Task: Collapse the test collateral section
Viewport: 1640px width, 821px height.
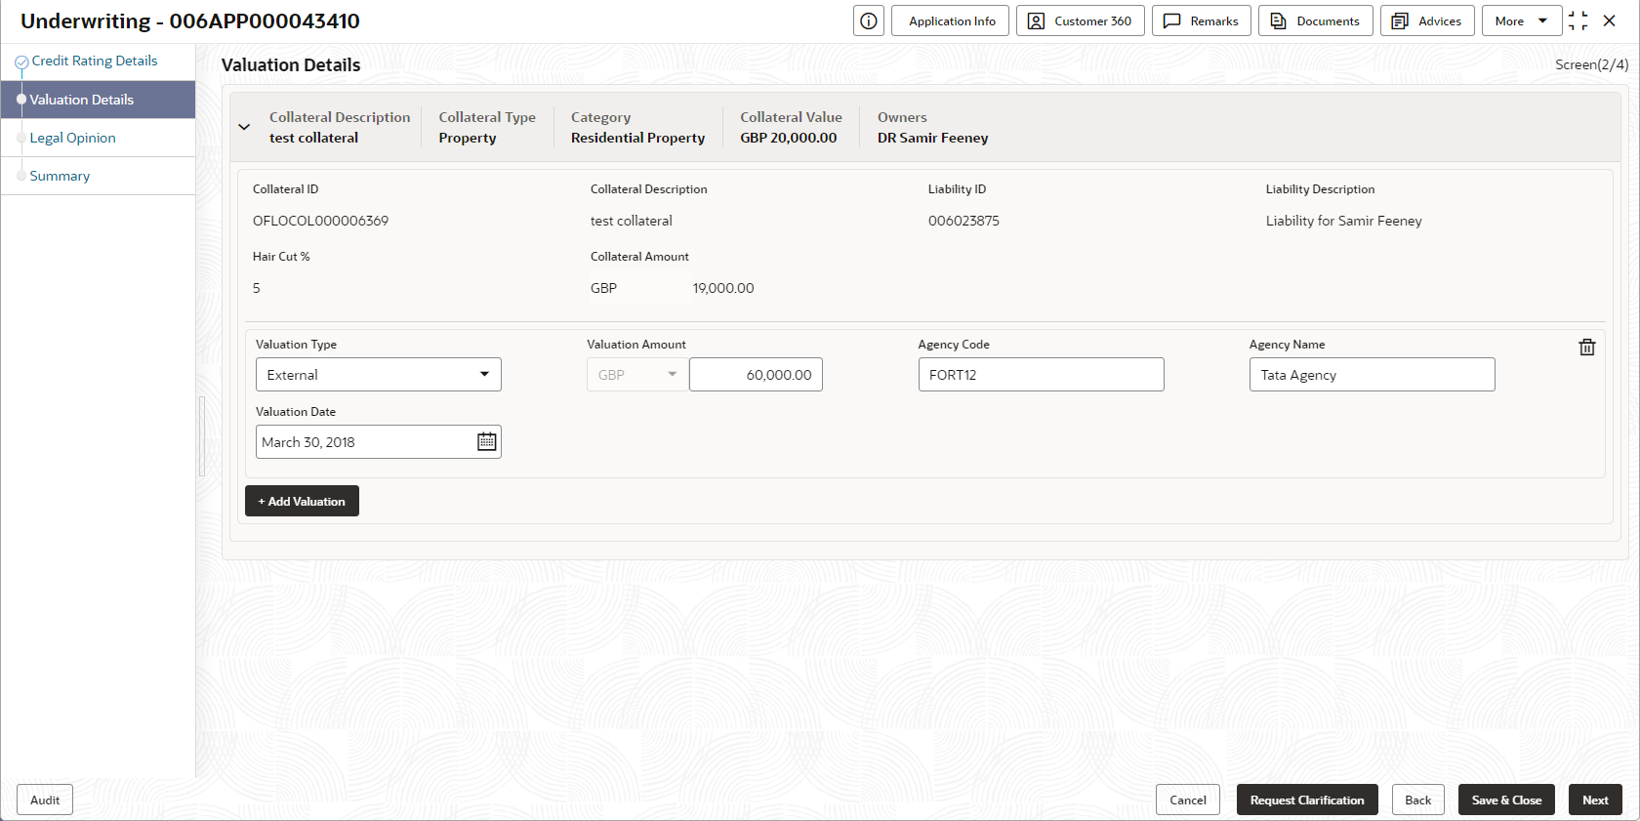Action: tap(244, 127)
